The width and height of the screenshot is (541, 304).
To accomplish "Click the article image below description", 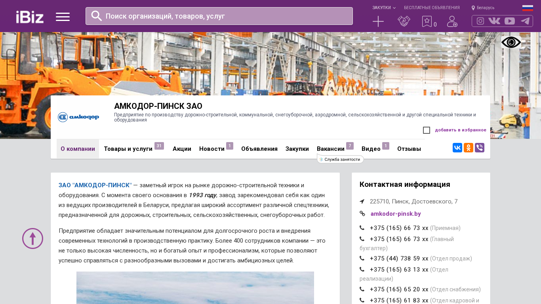I will click(x=195, y=288).
